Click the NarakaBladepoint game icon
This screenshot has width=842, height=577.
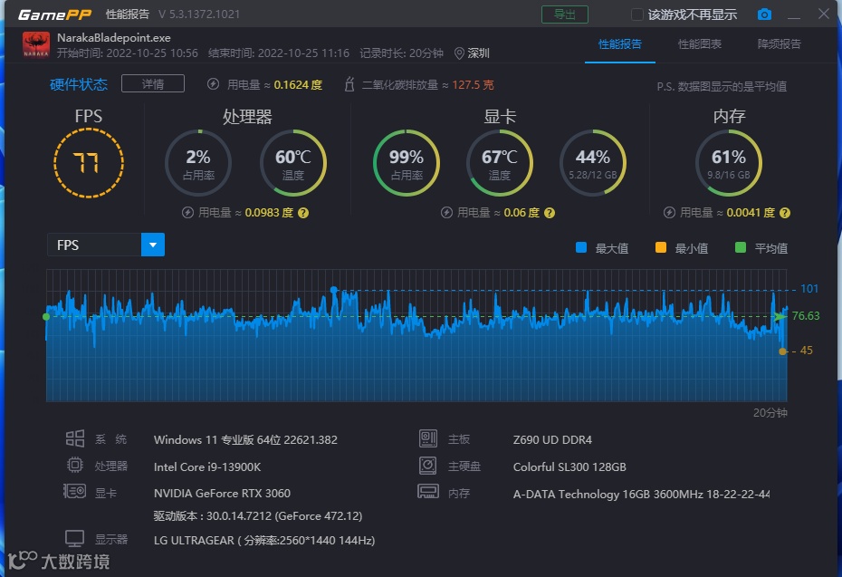pyautogui.click(x=36, y=44)
